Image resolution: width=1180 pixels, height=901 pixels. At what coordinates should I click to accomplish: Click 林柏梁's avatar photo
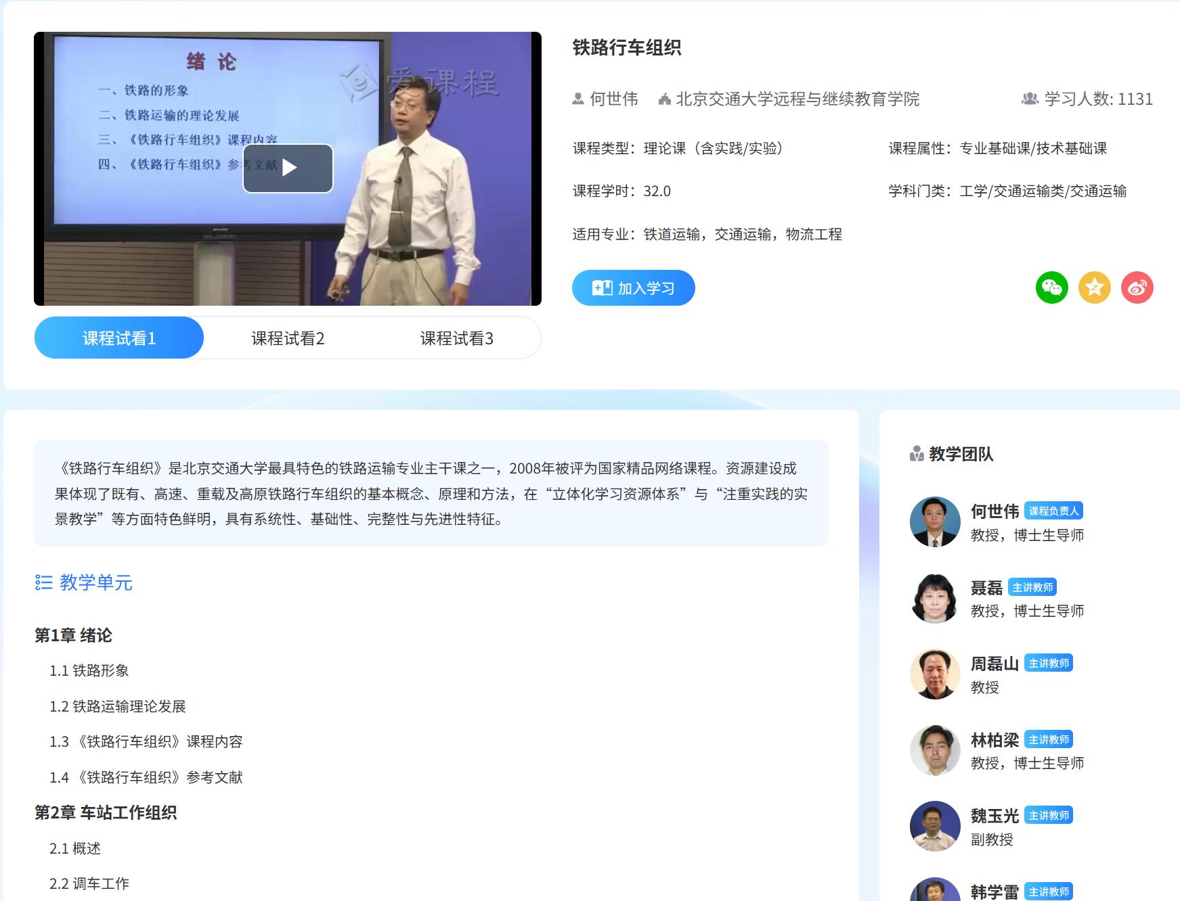(x=935, y=750)
